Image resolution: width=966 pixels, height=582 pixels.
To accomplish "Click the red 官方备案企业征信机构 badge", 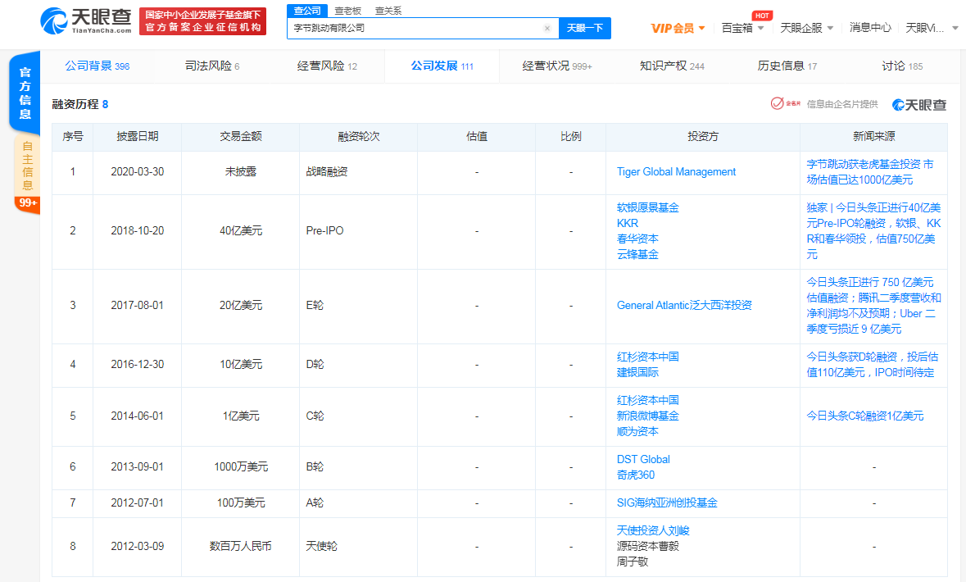I will pyautogui.click(x=202, y=21).
